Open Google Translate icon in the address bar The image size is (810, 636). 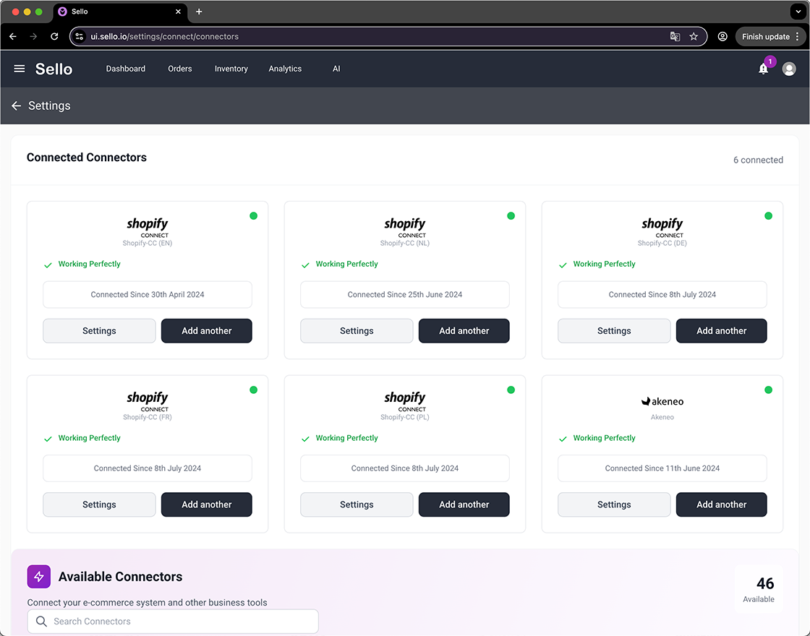coord(675,36)
